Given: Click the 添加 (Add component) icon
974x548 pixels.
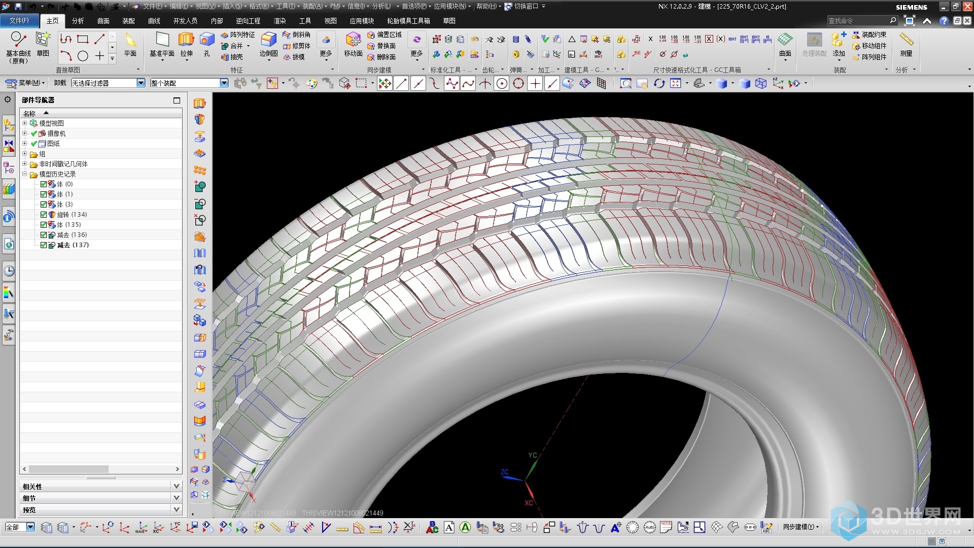Looking at the screenshot, I should click(839, 44).
